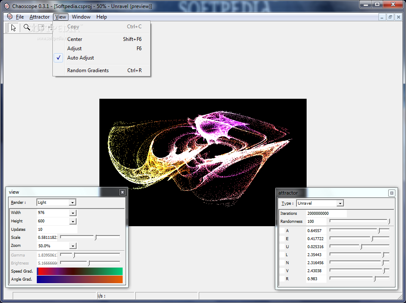Click the R value field 0.983

[316, 279]
